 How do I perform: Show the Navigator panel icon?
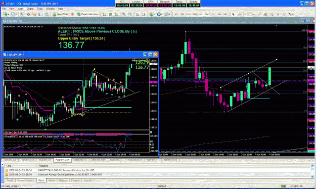click(x=34, y=14)
